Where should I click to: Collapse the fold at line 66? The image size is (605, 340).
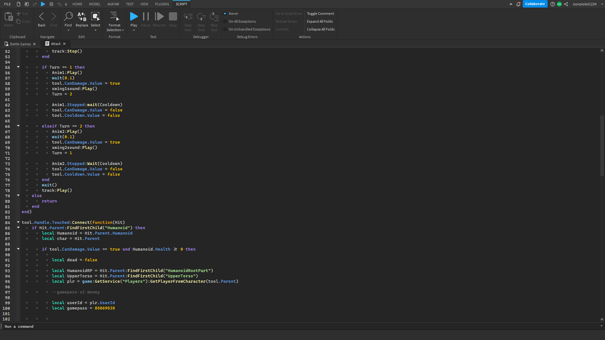tap(18, 126)
